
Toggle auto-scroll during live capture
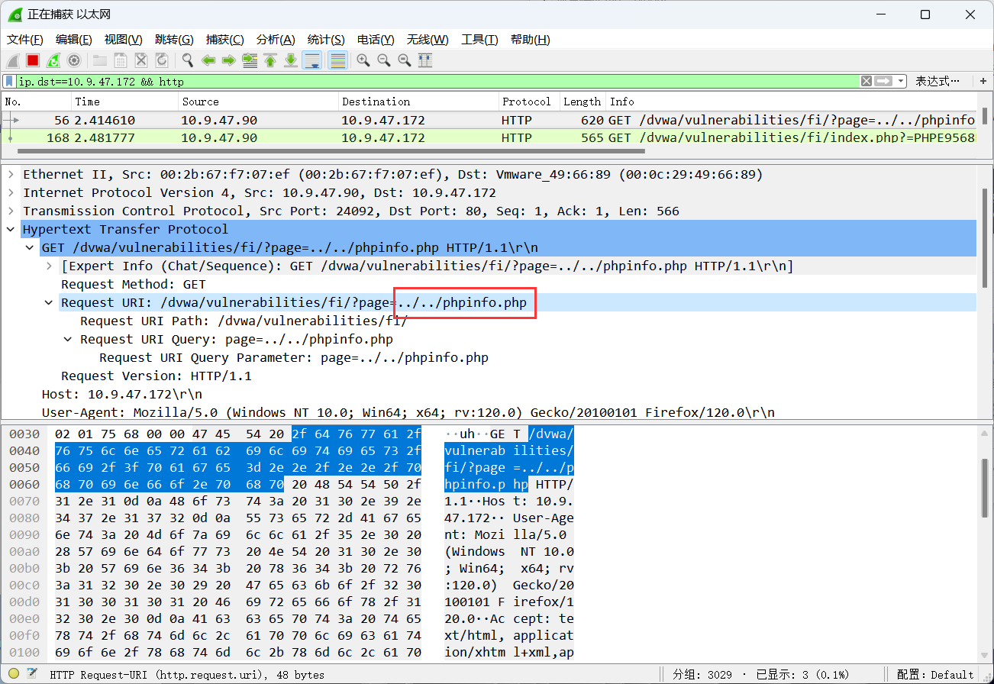coord(311,60)
